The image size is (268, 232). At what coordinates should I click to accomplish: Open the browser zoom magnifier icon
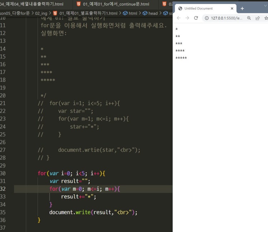tap(249, 18)
